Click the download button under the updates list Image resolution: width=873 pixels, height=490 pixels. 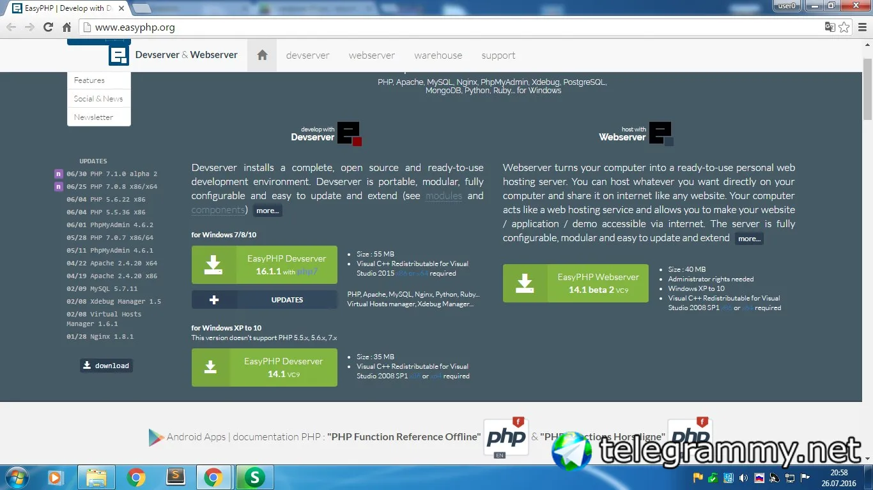coord(107,366)
